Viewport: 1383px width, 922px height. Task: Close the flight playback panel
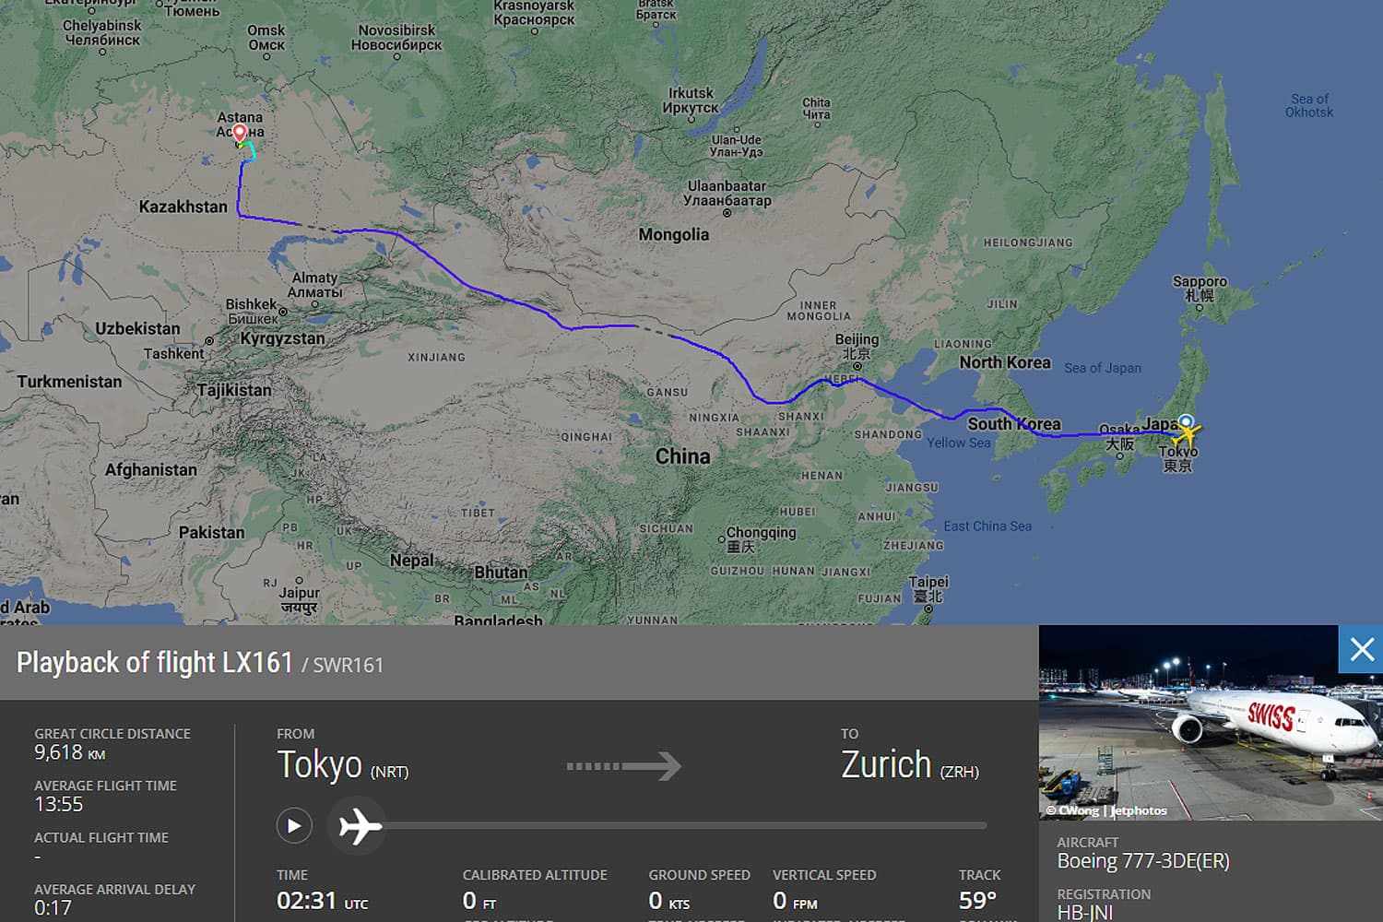[x=1361, y=649]
